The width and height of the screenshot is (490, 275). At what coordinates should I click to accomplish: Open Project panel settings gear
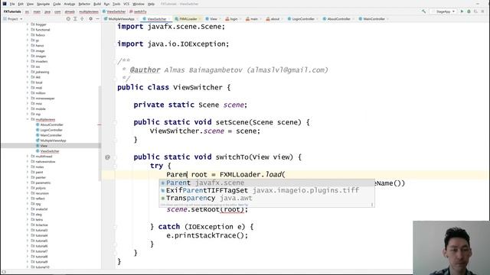click(x=90, y=19)
